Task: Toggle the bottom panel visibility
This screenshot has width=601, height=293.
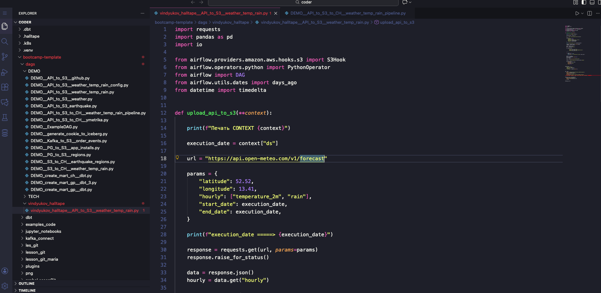Action: pyautogui.click(x=592, y=2)
